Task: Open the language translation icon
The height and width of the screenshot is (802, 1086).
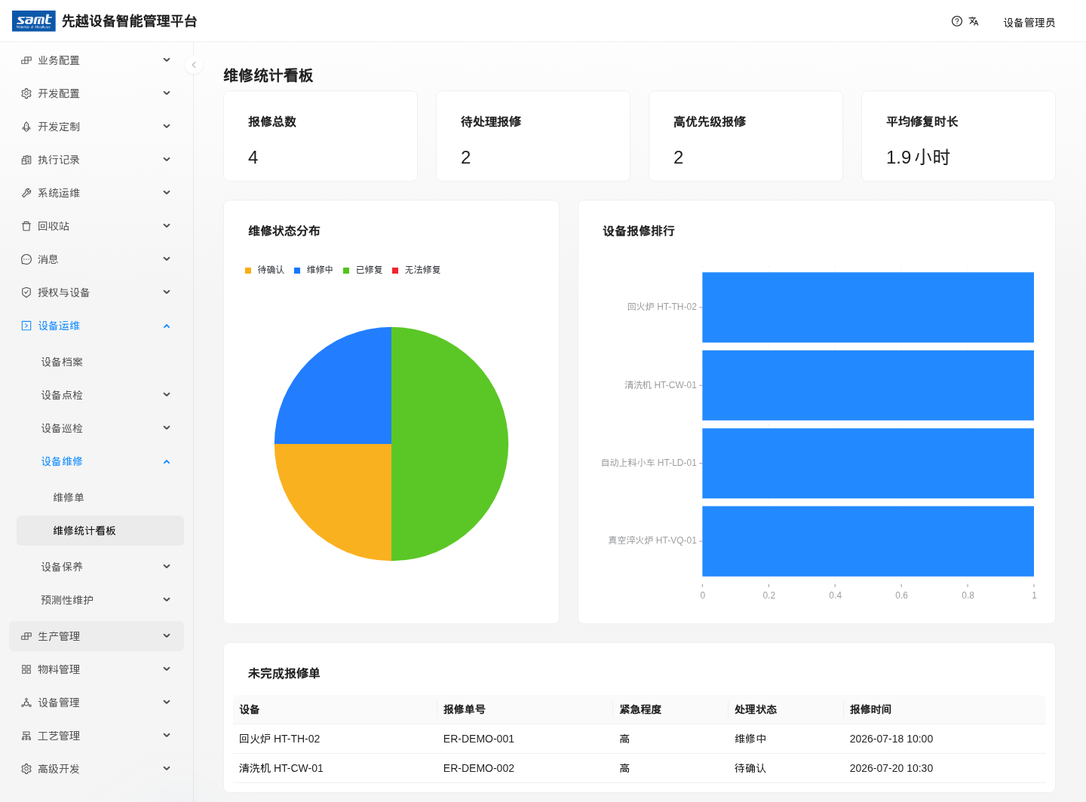Action: pyautogui.click(x=974, y=21)
